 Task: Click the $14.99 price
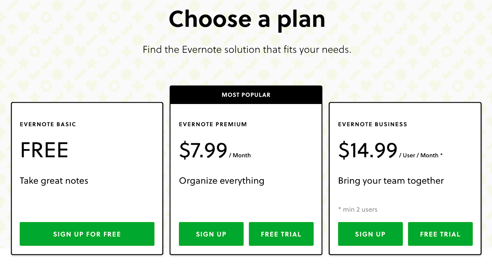(x=368, y=150)
